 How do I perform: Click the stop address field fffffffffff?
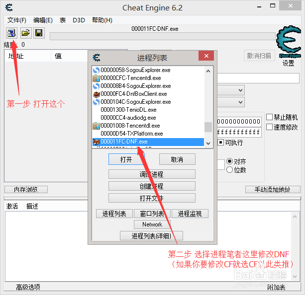pos(239,132)
